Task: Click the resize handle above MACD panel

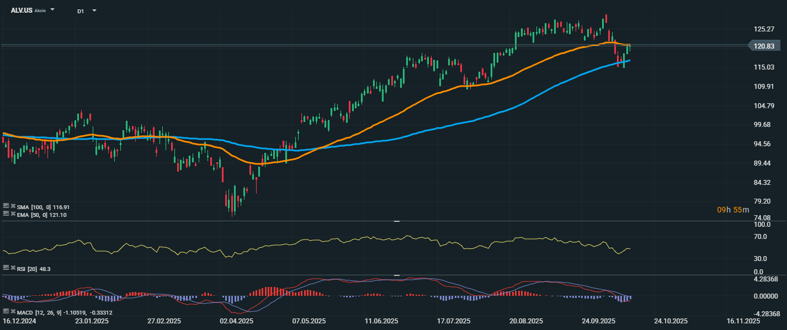Action: (396, 275)
